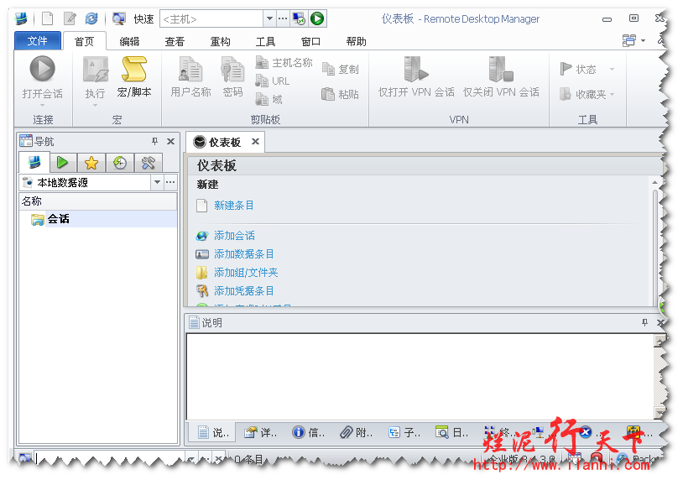This screenshot has height=480, width=683.
Task: Pin the 说明 panel
Action: click(x=644, y=322)
